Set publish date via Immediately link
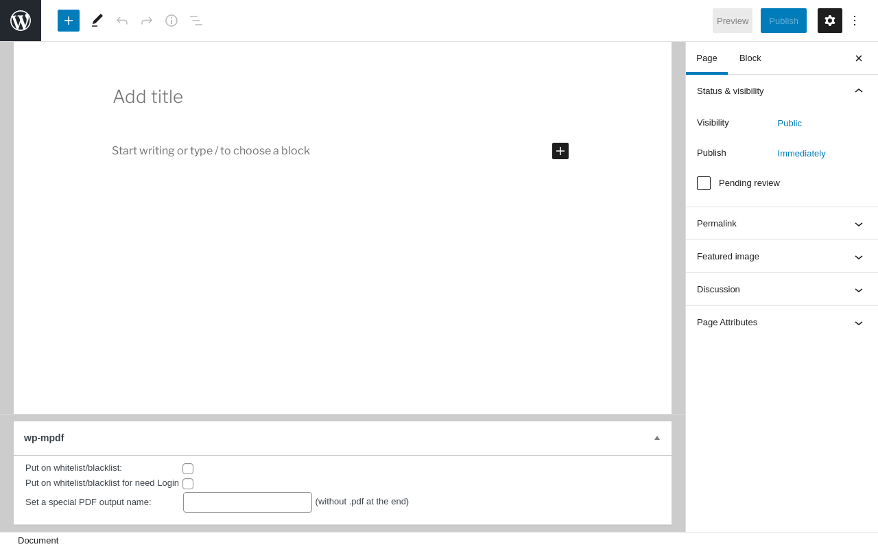This screenshot has width=878, height=549. click(801, 154)
